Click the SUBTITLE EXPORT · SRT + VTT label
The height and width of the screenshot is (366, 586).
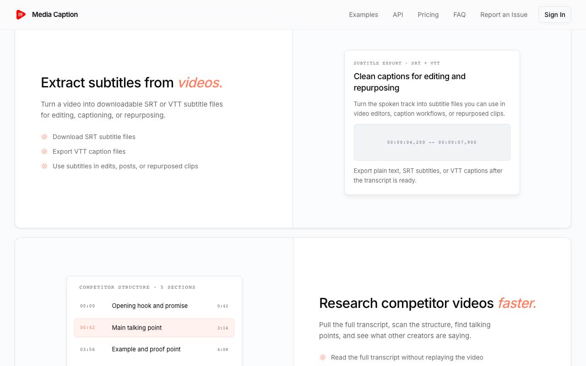tap(397, 63)
